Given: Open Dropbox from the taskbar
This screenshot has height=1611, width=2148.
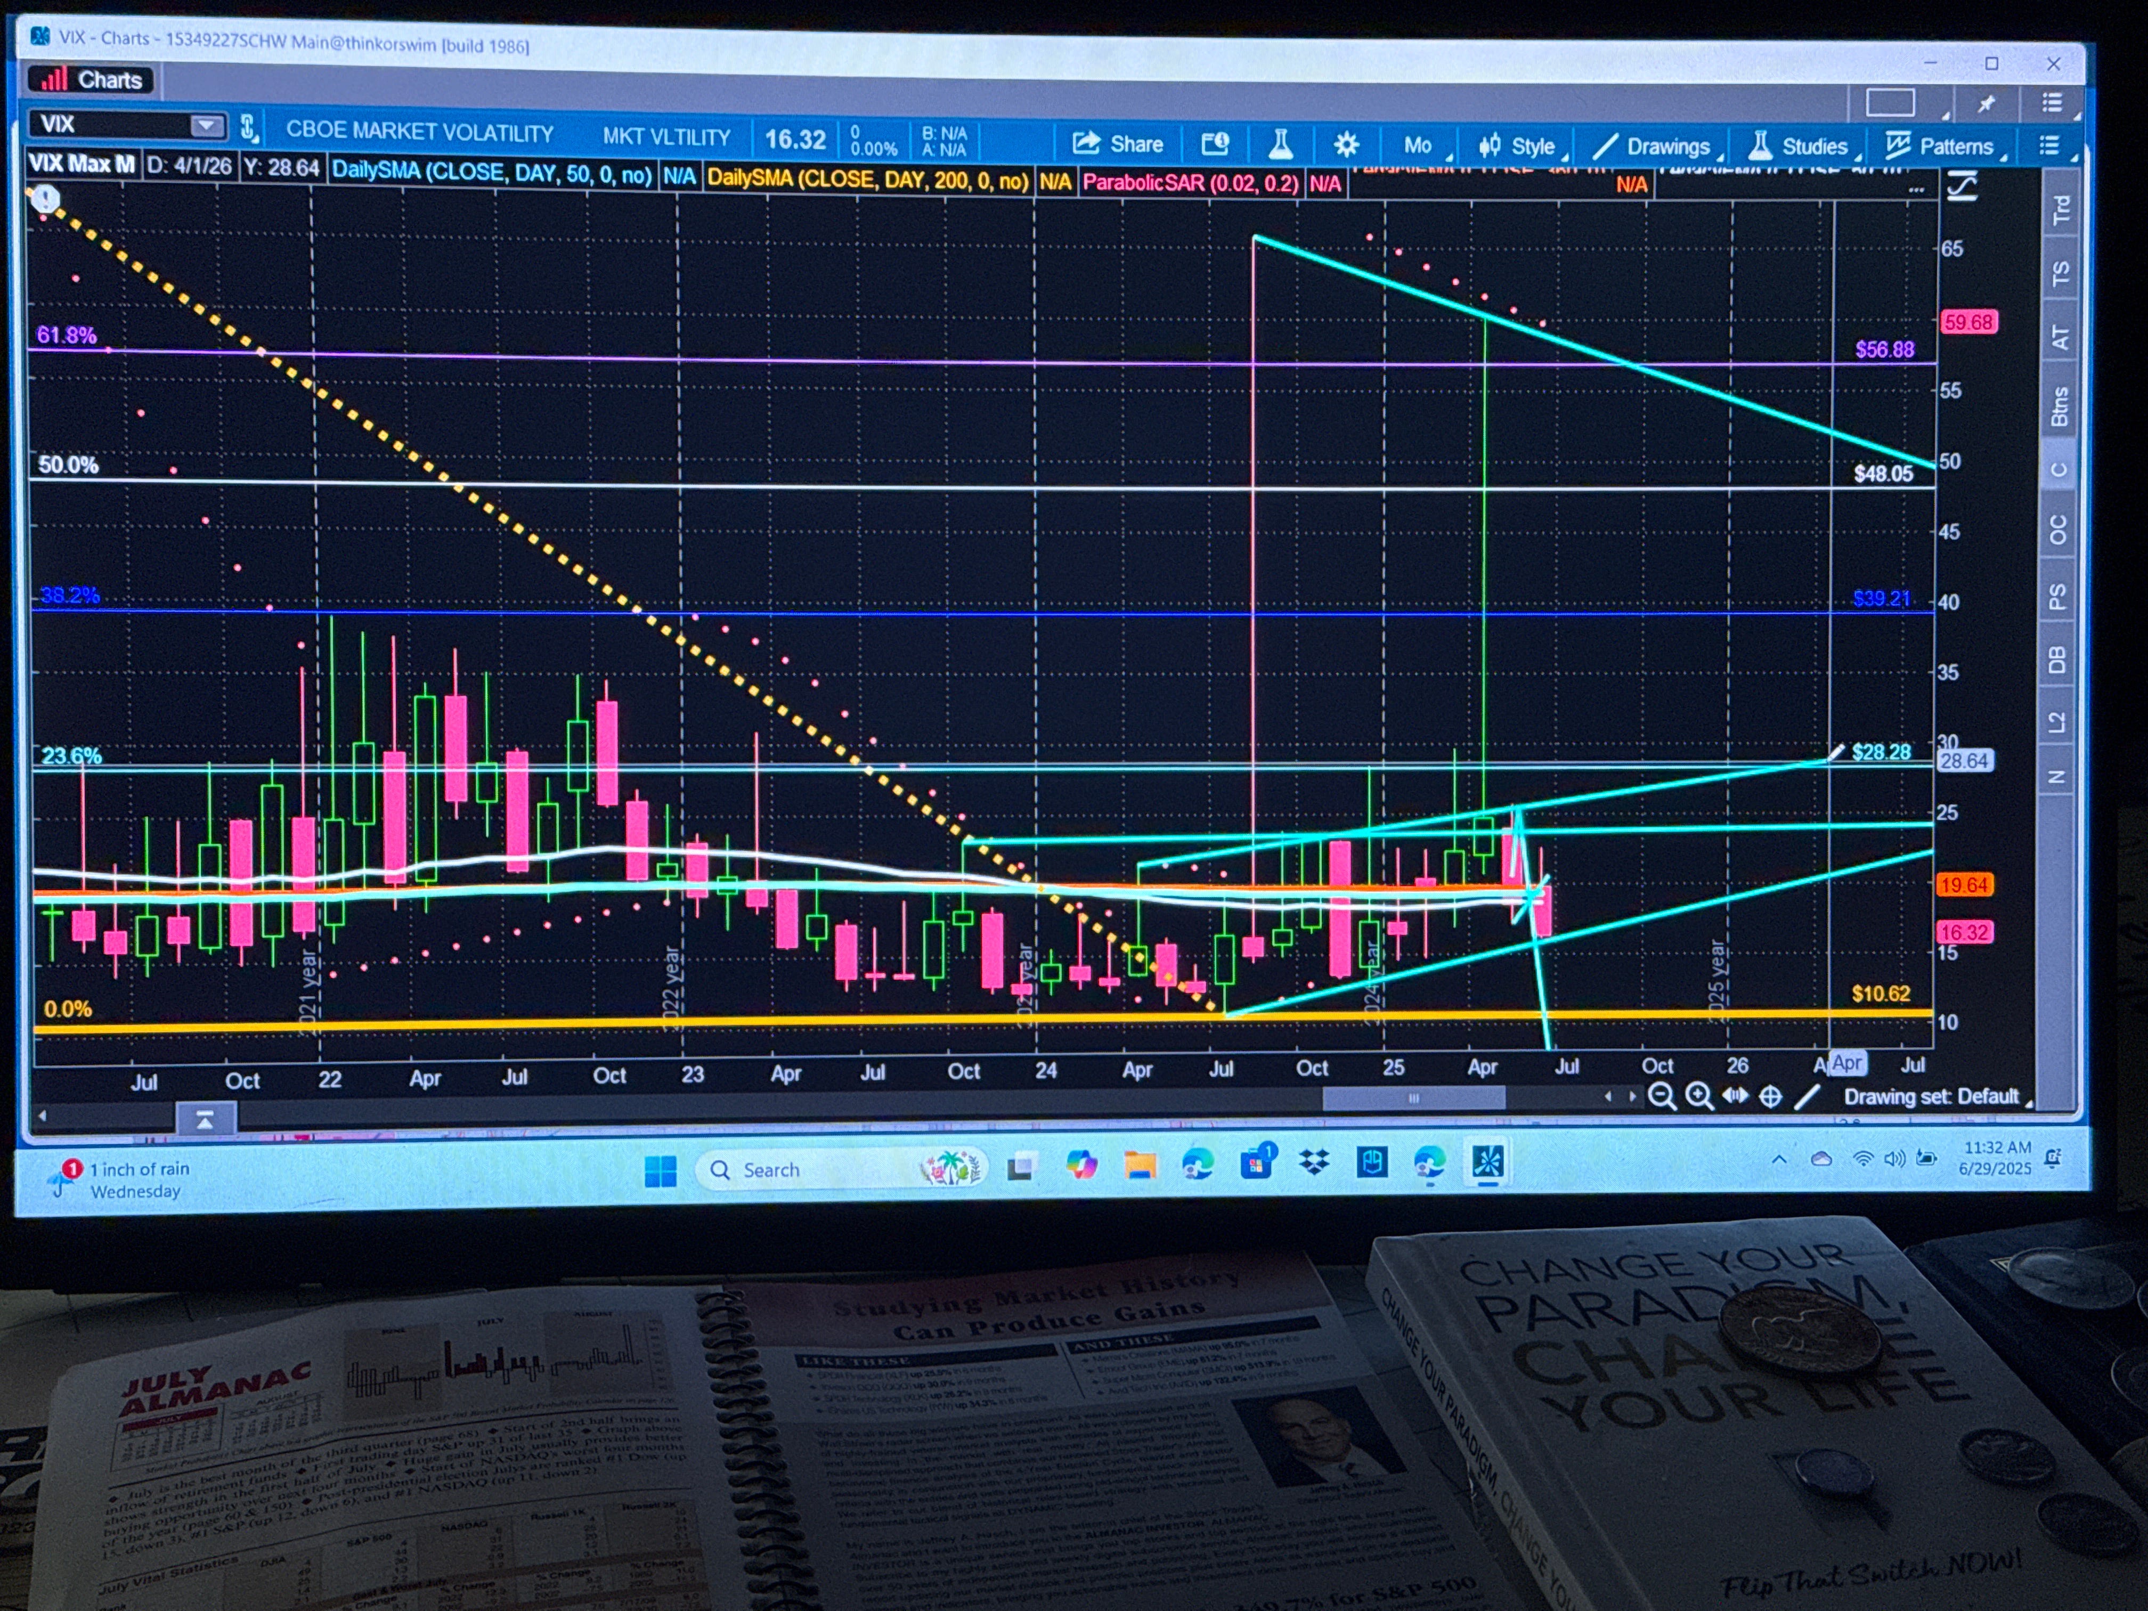Looking at the screenshot, I should (1314, 1162).
